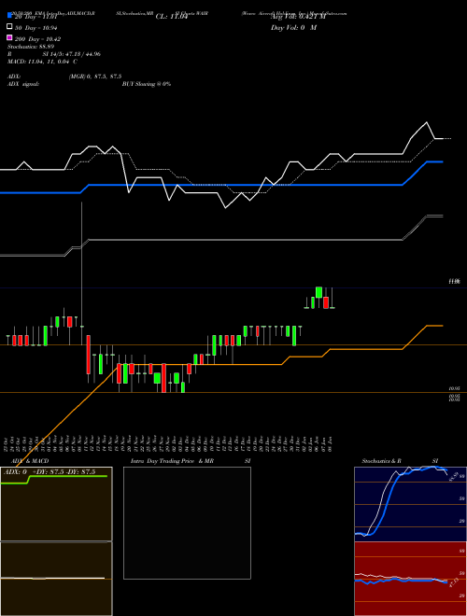Click the RSI chart with red background
The height and width of the screenshot is (616, 467).
tap(410, 579)
